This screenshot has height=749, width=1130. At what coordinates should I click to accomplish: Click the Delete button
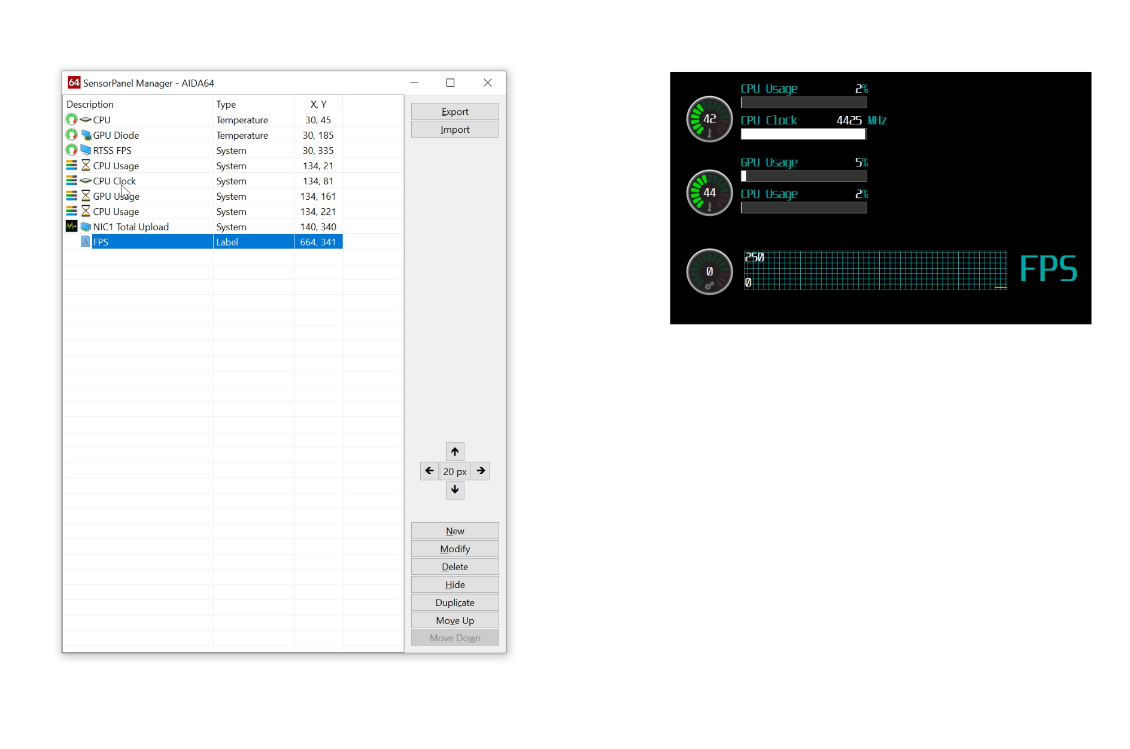[455, 567]
